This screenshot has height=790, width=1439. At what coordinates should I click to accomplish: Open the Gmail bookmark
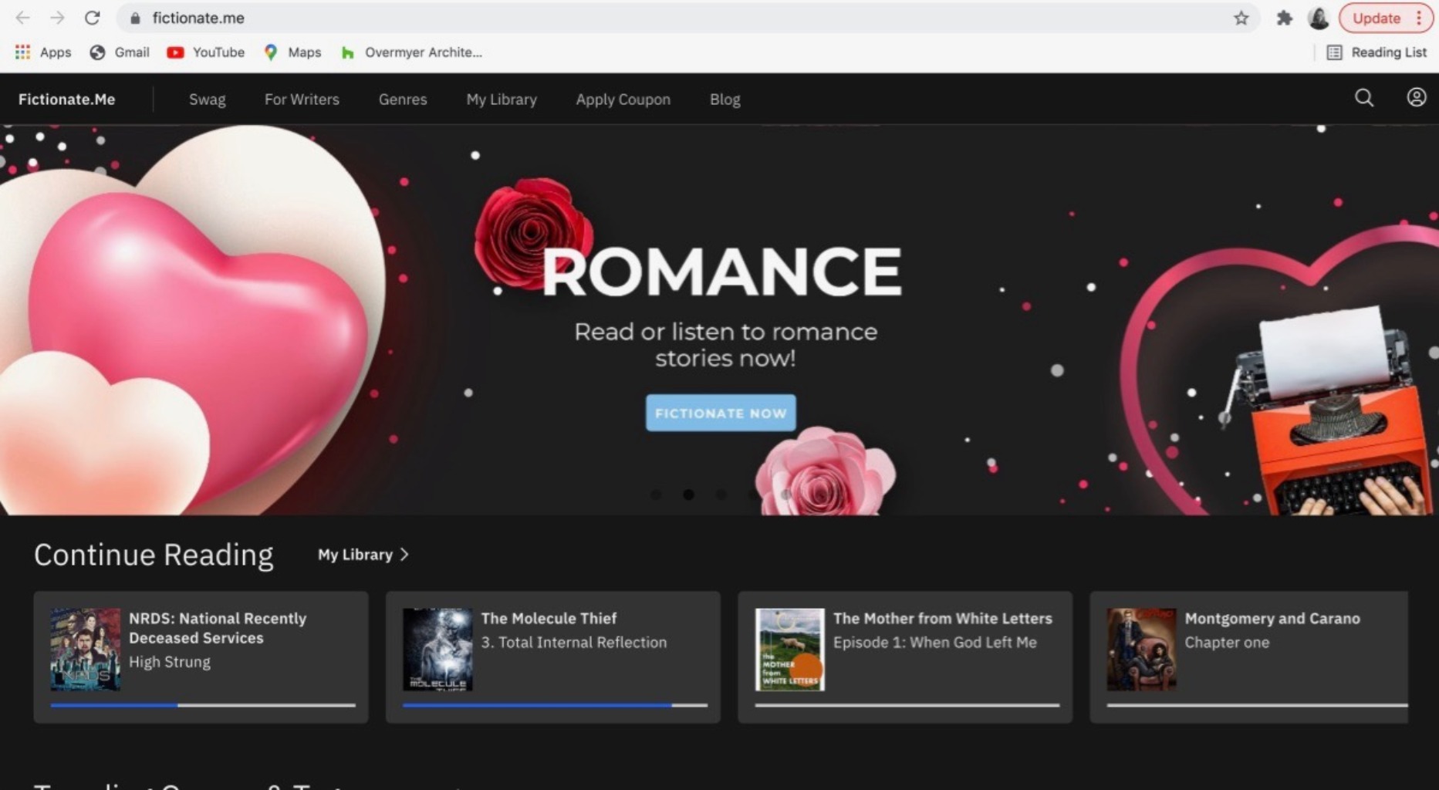click(x=120, y=52)
